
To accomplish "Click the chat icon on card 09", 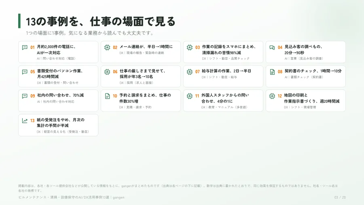I will pos(25,96).
